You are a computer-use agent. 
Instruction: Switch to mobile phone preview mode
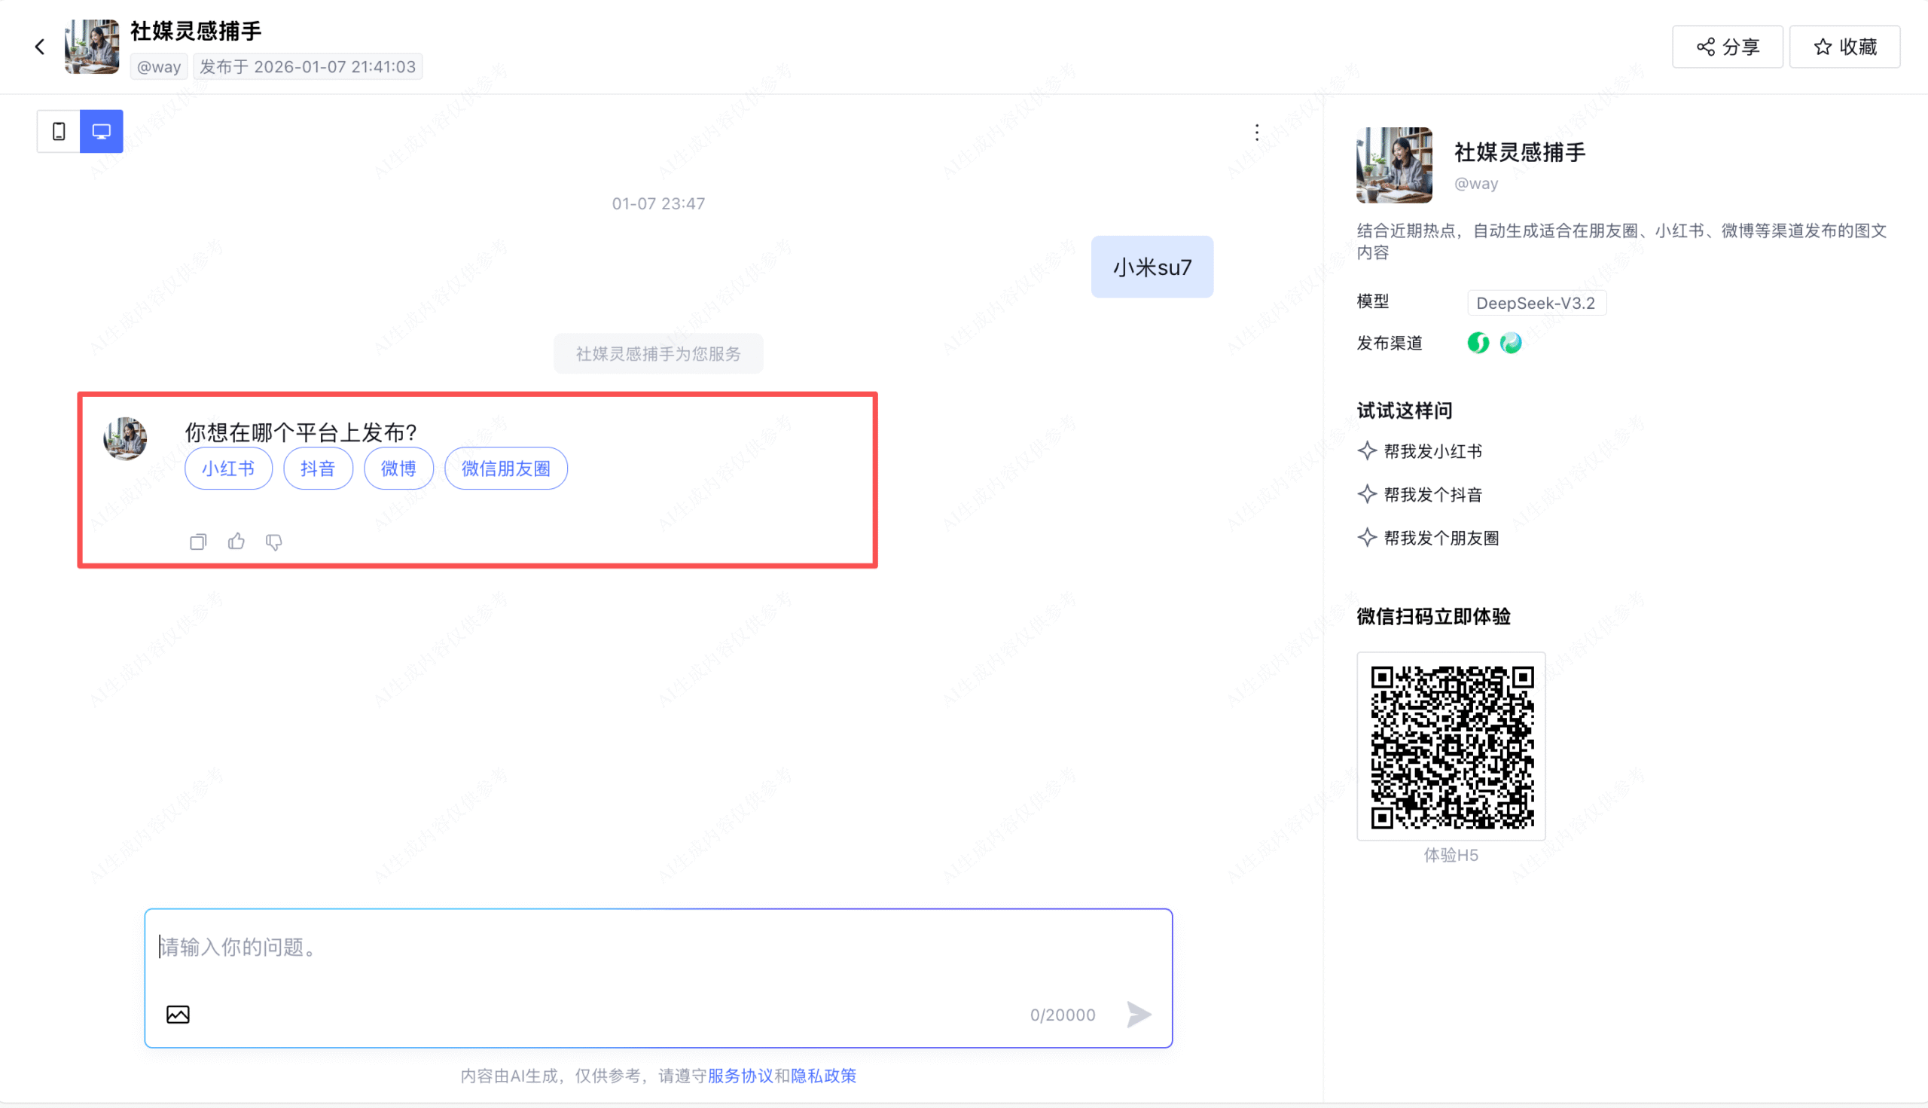59,132
